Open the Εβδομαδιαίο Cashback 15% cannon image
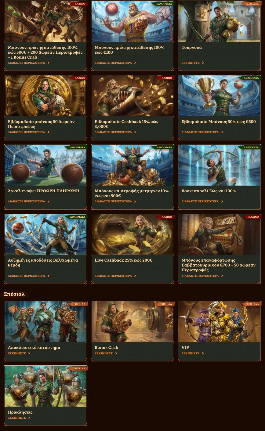 coord(132,96)
